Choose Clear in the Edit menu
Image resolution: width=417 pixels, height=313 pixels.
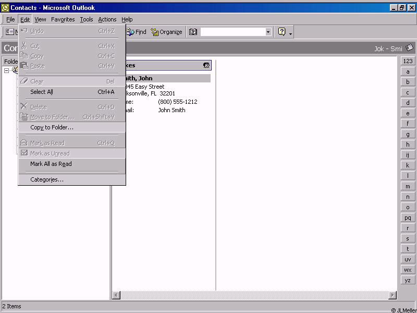coord(72,81)
